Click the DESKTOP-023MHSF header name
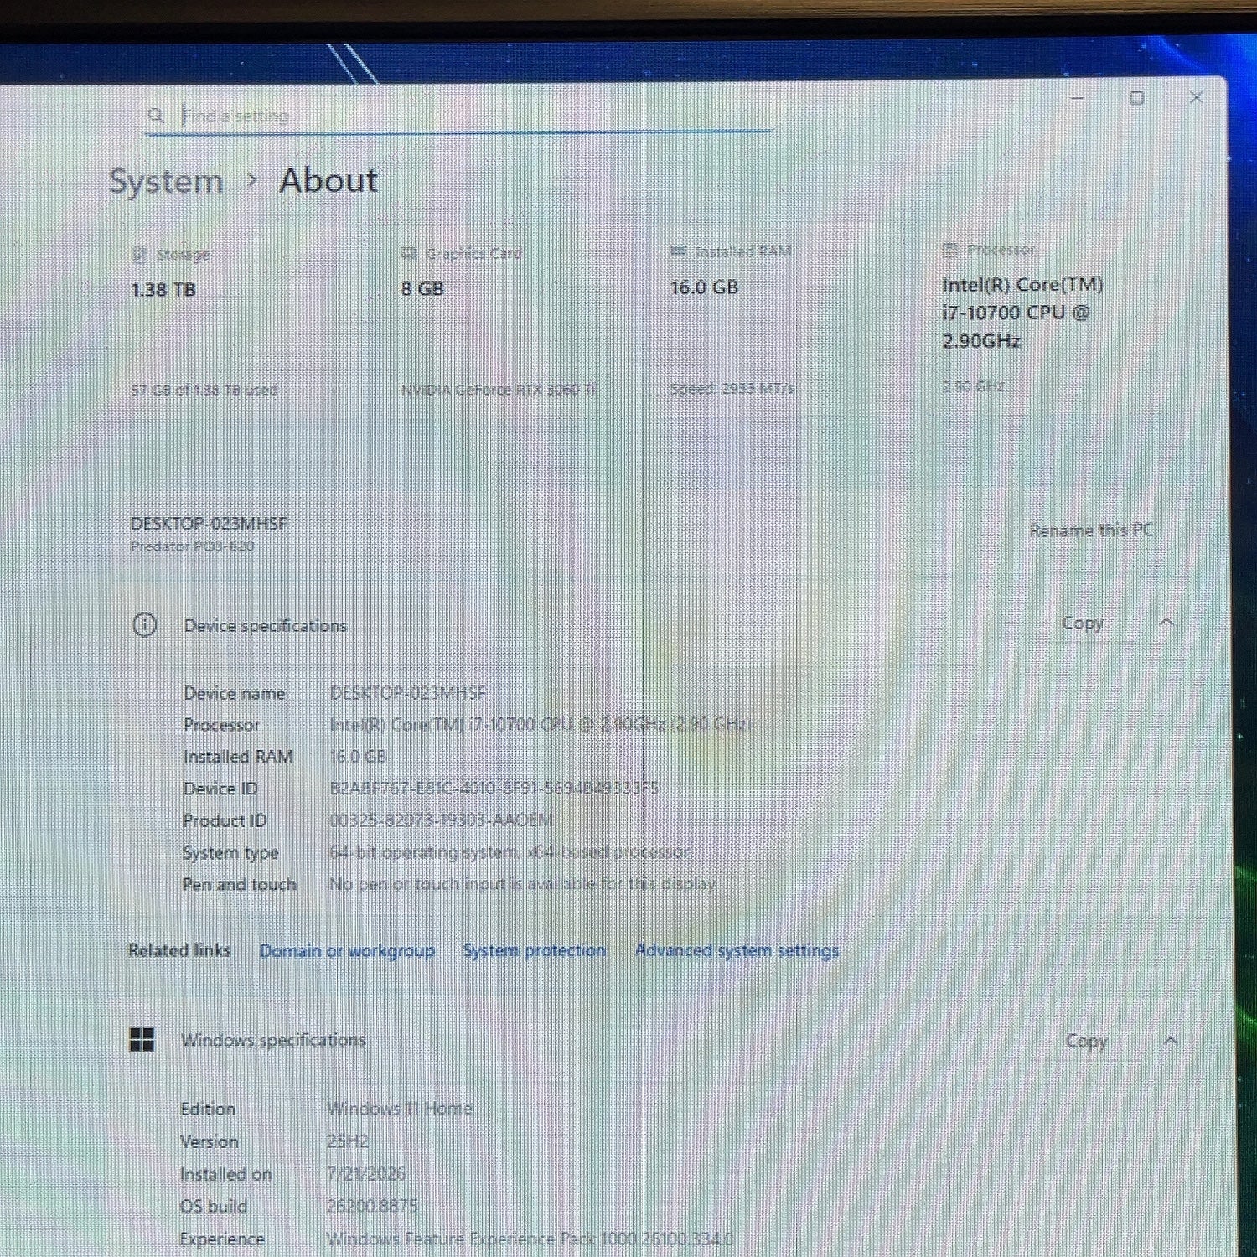This screenshot has height=1257, width=1257. 209,524
